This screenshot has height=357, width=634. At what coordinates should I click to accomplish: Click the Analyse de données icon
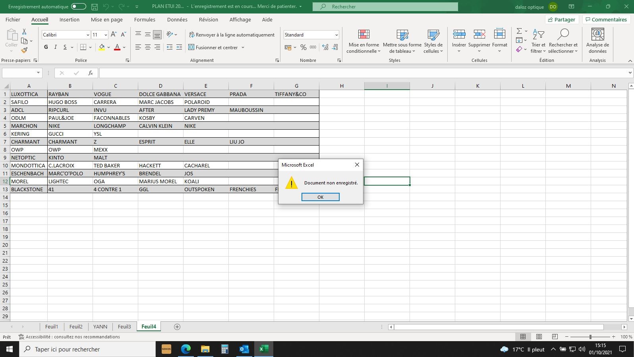597,35
